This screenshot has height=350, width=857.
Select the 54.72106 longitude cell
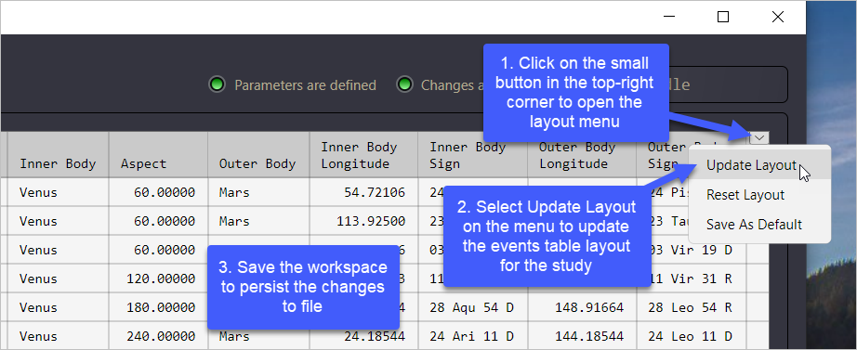(363, 192)
